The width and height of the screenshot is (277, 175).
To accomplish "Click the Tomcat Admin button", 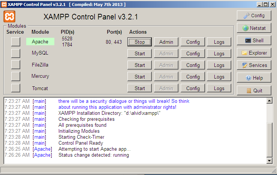I will coord(166,88).
